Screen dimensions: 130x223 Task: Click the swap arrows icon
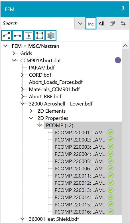123,23
